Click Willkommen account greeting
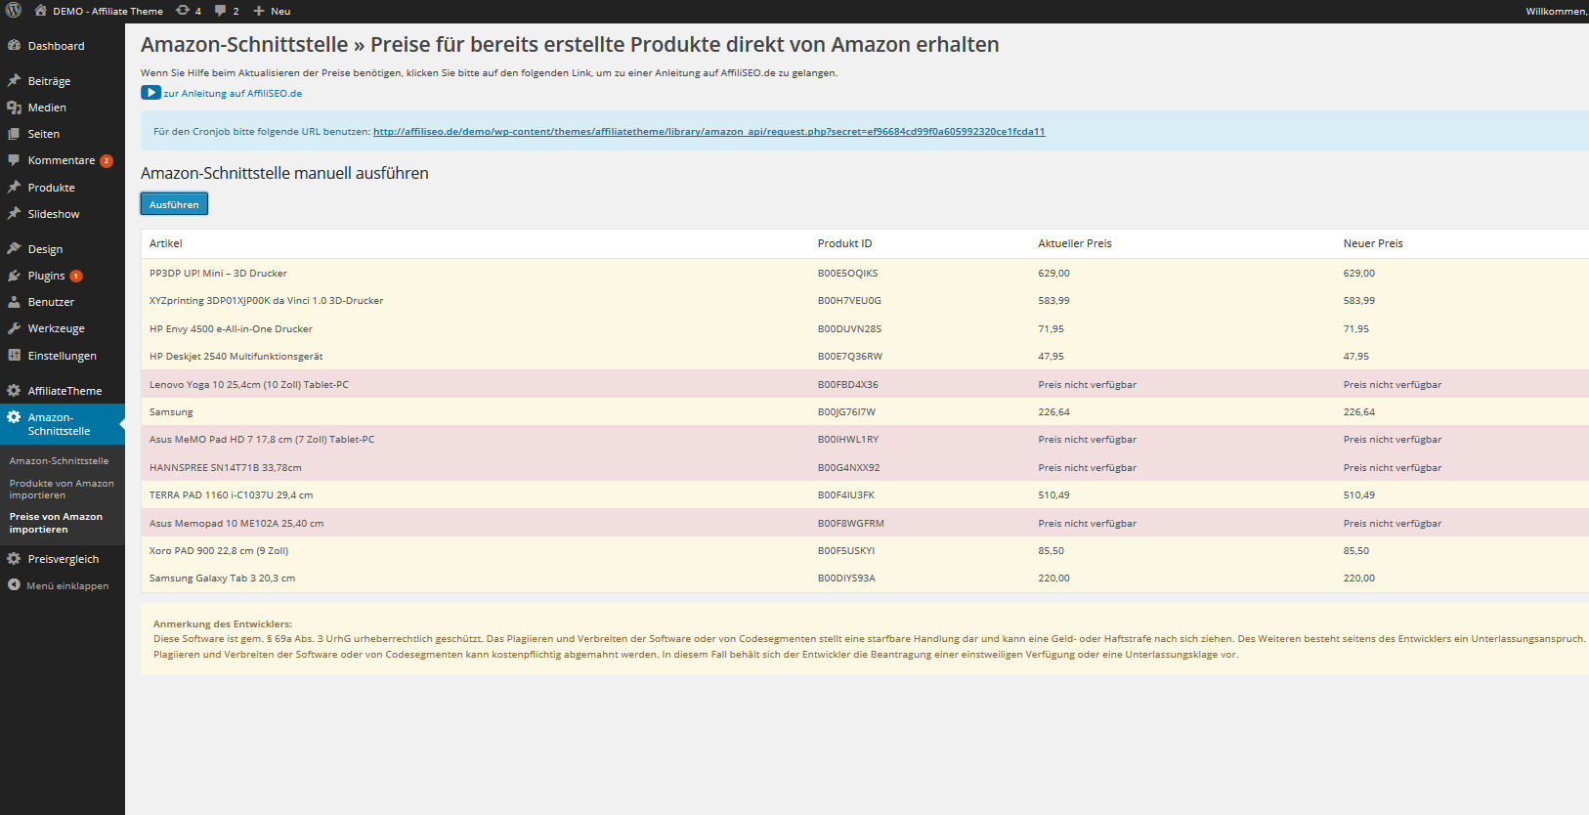The height and width of the screenshot is (815, 1589). coord(1557,12)
